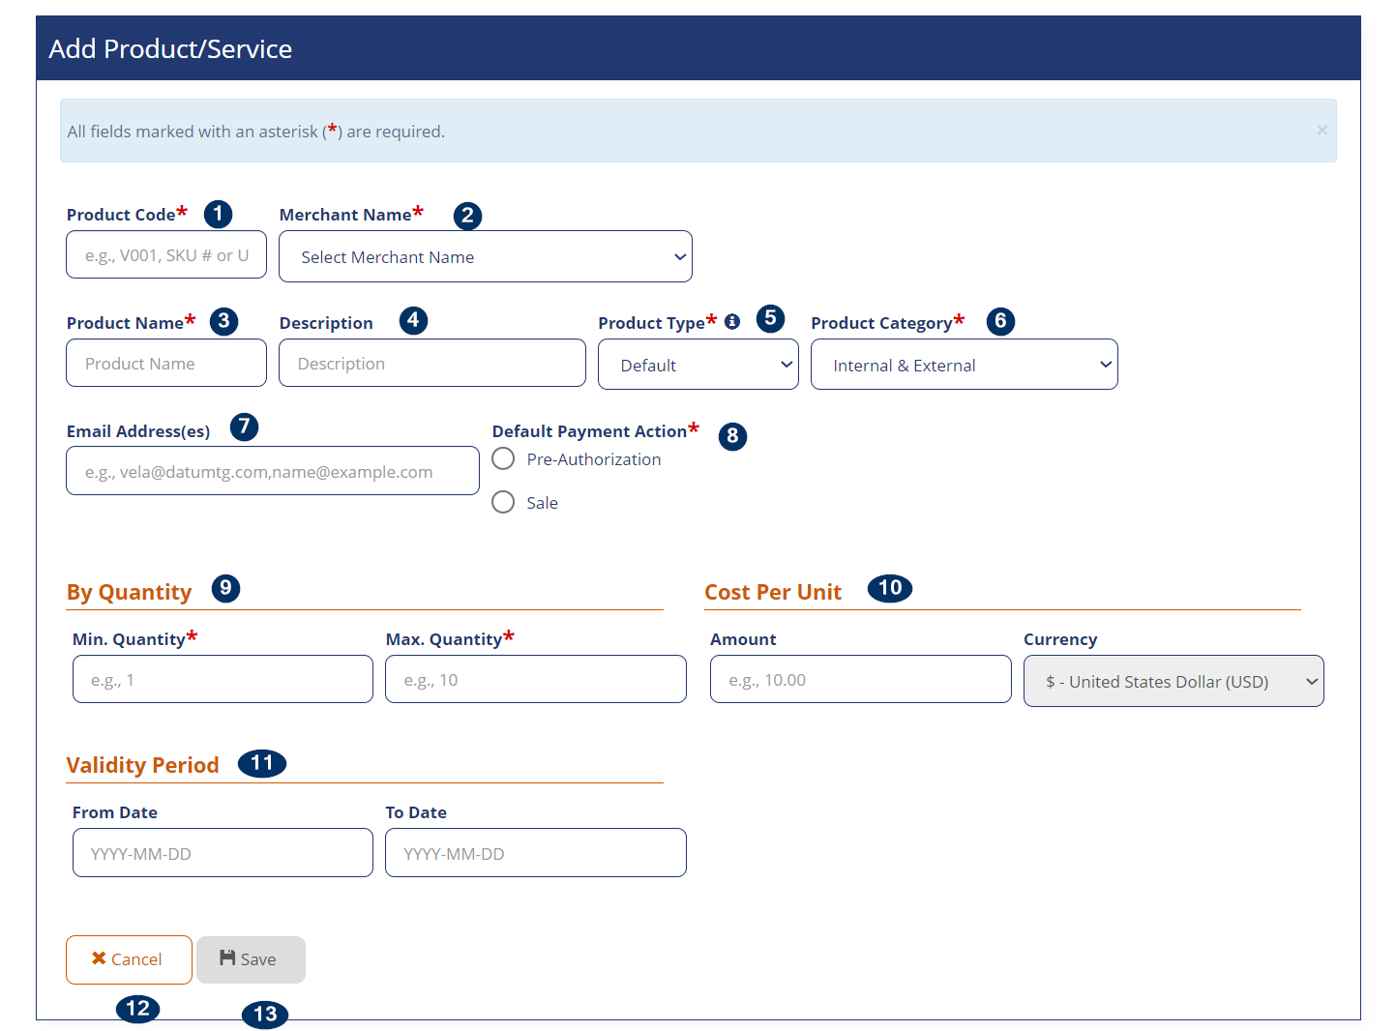The width and height of the screenshot is (1396, 1031).
Task: Open the Product Type dropdown
Action: click(698, 366)
